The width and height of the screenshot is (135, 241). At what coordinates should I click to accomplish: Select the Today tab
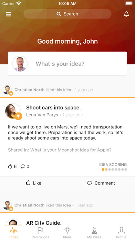pyautogui.click(x=13, y=233)
